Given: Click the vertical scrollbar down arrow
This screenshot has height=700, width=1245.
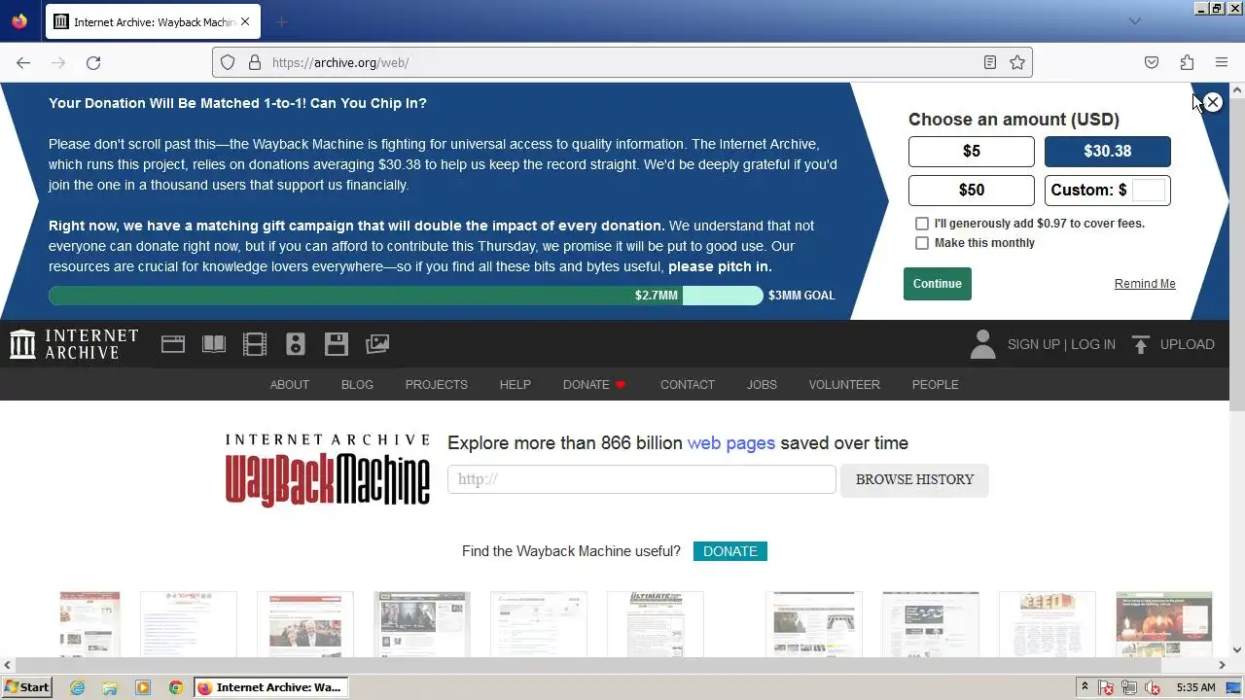Looking at the screenshot, I should [x=1237, y=649].
